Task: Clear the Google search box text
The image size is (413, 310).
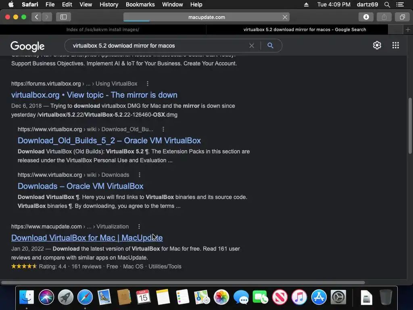Action: coord(252,46)
